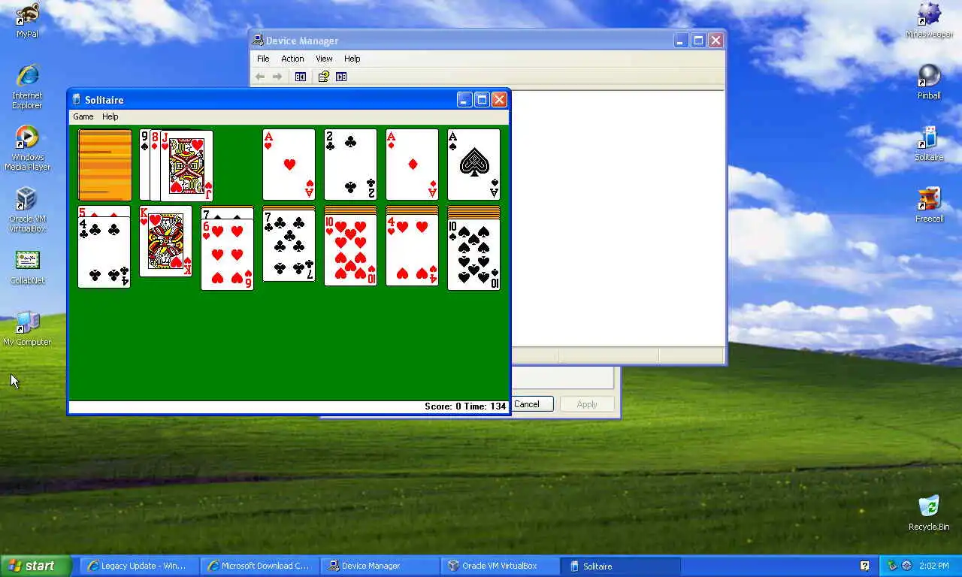Select the Jack of hearts waste card
Viewport: 962px width, 577px height.
click(x=187, y=165)
